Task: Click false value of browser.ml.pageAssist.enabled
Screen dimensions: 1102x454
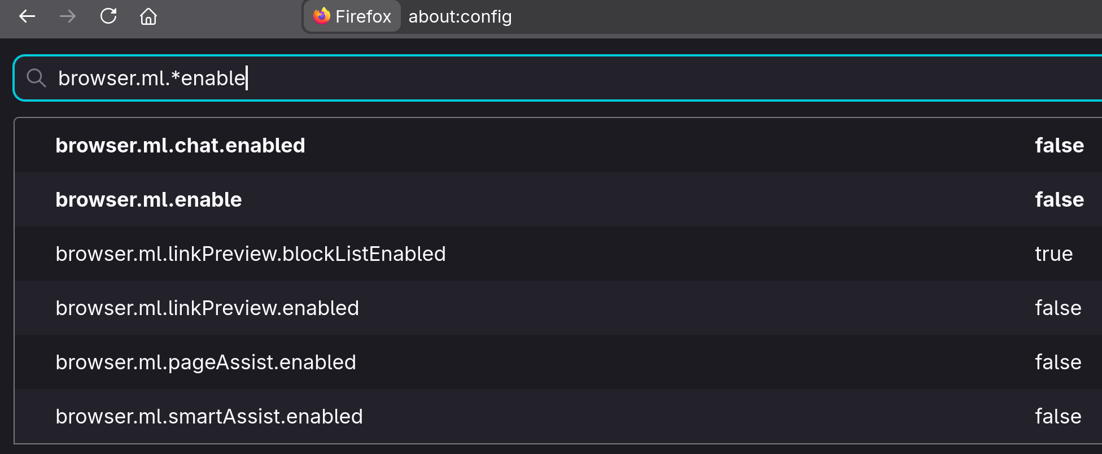Action: [1058, 363]
